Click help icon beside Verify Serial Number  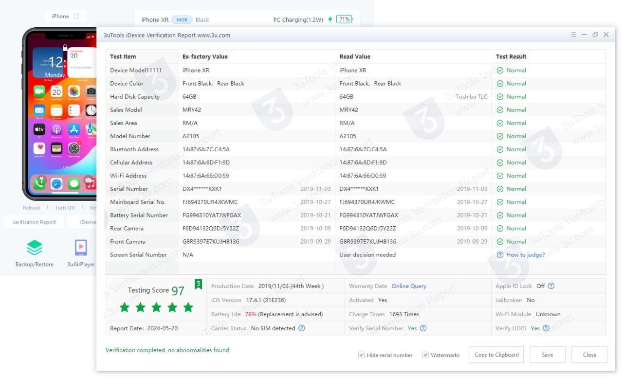(x=423, y=328)
